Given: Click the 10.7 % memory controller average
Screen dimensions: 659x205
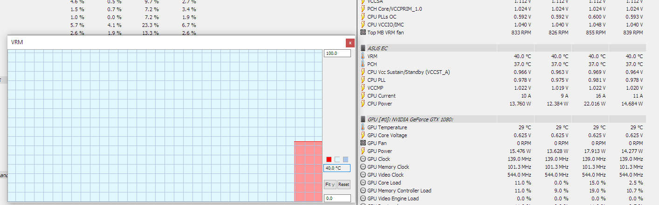Looking at the screenshot, I should click(x=635, y=191).
